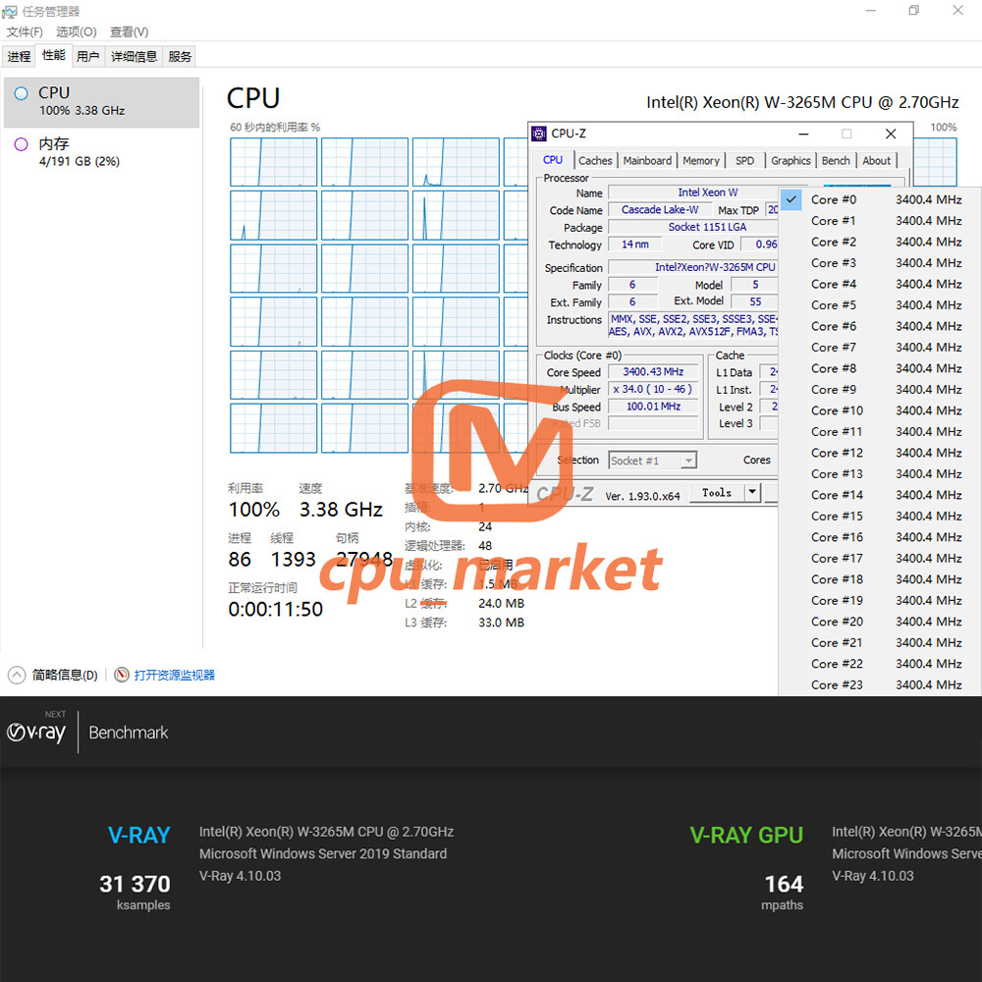Select the CPU entry in the sidebar
The height and width of the screenshot is (982, 982).
101,102
